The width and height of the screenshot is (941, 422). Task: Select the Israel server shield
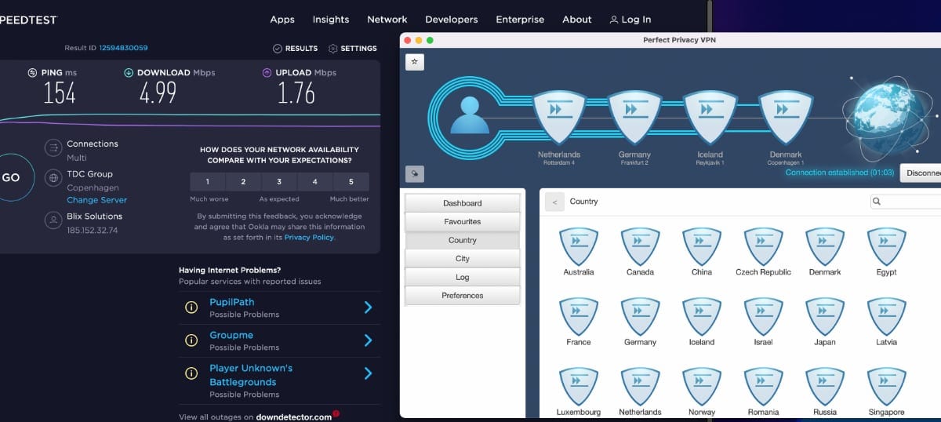click(763, 317)
